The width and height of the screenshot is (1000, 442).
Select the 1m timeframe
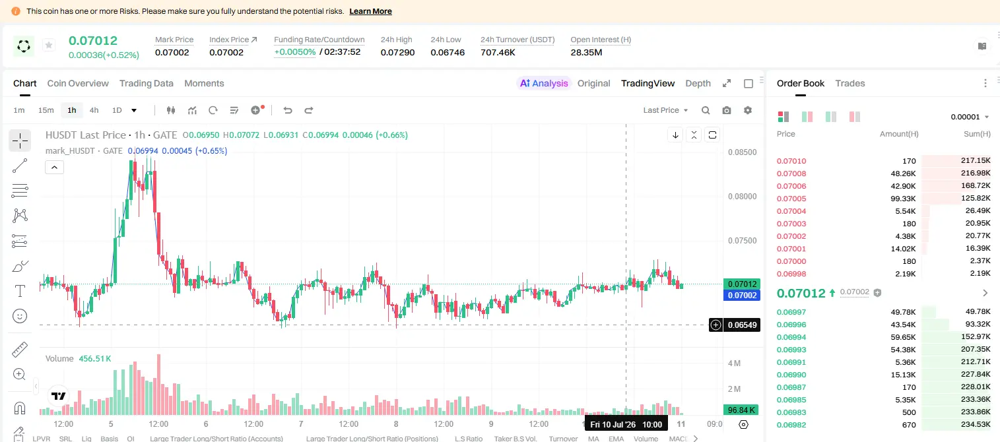[x=19, y=110]
